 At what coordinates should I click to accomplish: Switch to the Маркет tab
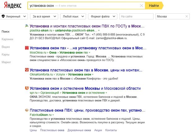(x=6, y=62)
